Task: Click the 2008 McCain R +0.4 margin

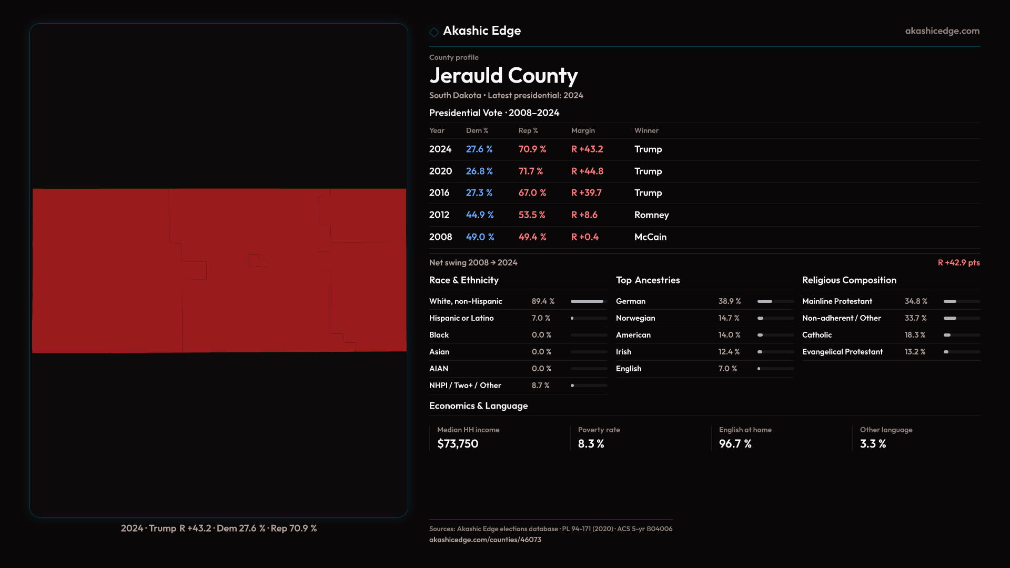Action: 584,237
